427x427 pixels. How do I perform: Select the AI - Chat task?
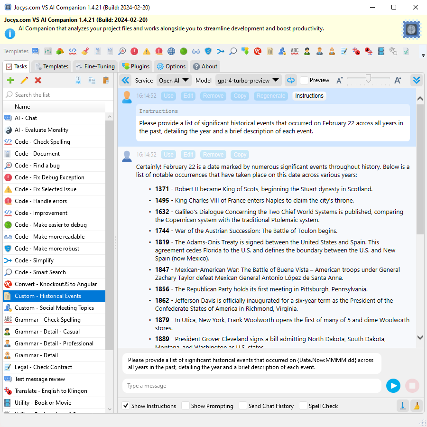tap(54, 118)
